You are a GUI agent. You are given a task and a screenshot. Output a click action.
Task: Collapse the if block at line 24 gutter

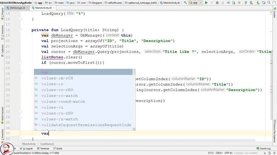point(20,62)
